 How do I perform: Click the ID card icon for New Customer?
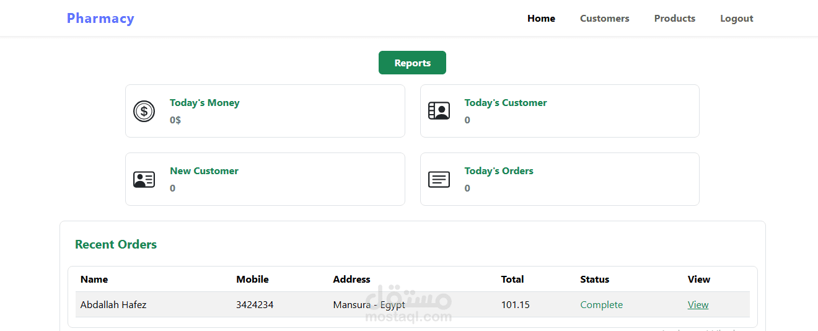click(144, 180)
